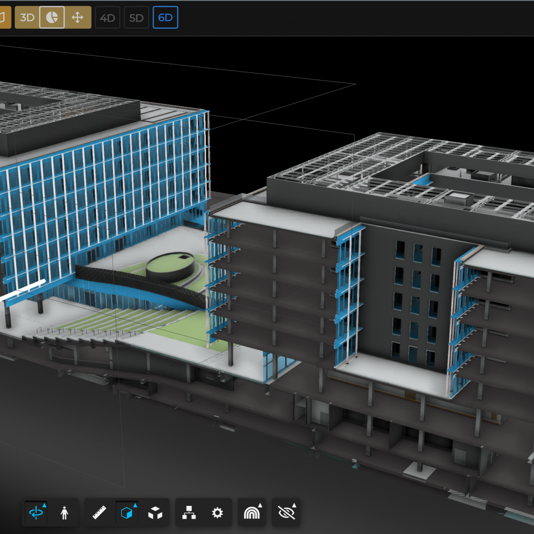This screenshot has width=534, height=534.
Task: Activate walk mode with the person icon
Action: coord(64,513)
